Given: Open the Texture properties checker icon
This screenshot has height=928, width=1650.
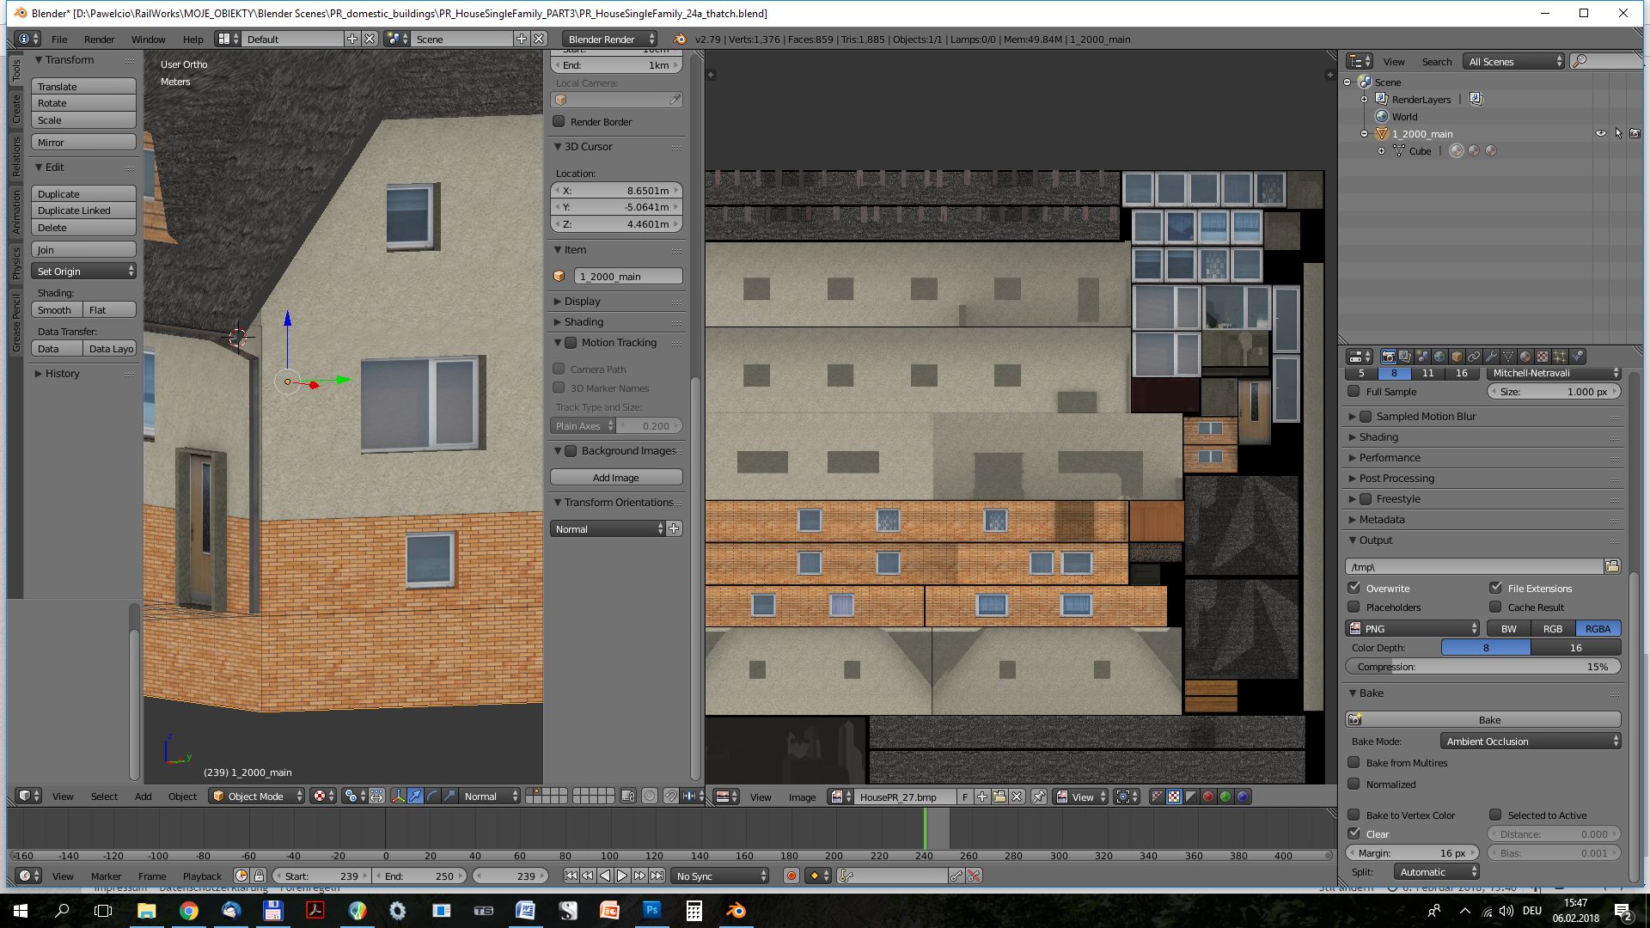Looking at the screenshot, I should [1543, 357].
